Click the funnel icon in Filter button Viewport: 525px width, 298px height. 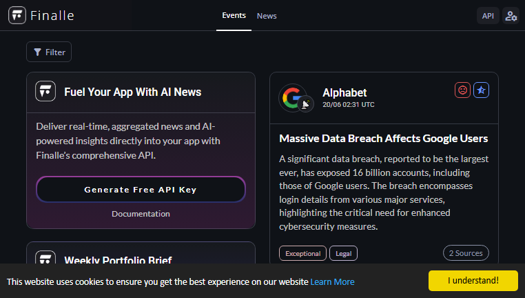37,52
